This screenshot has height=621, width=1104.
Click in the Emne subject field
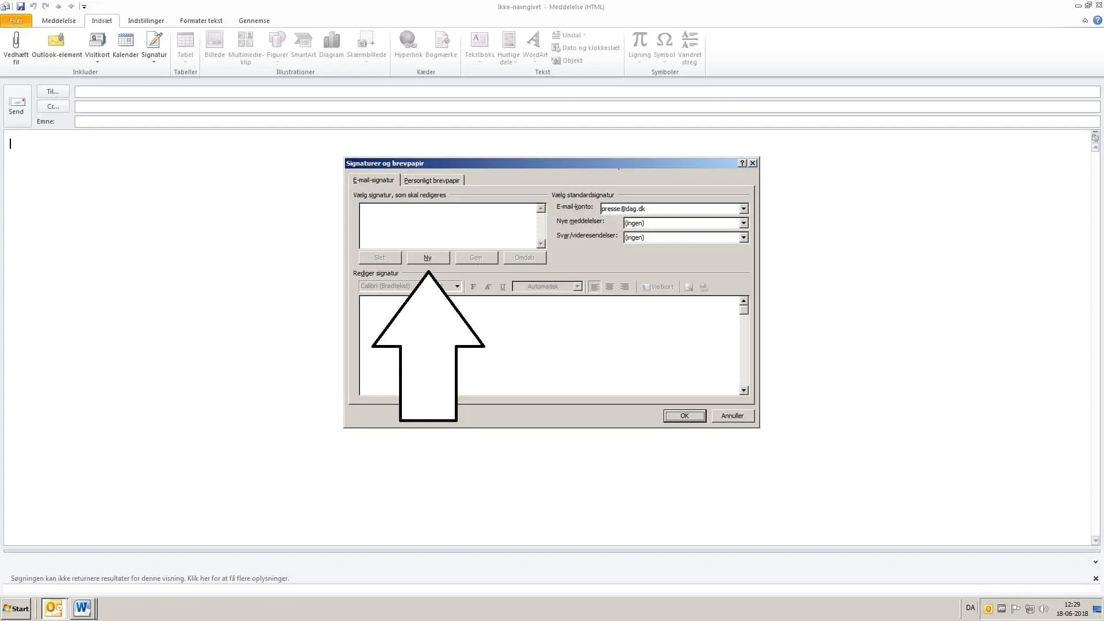tap(586, 121)
